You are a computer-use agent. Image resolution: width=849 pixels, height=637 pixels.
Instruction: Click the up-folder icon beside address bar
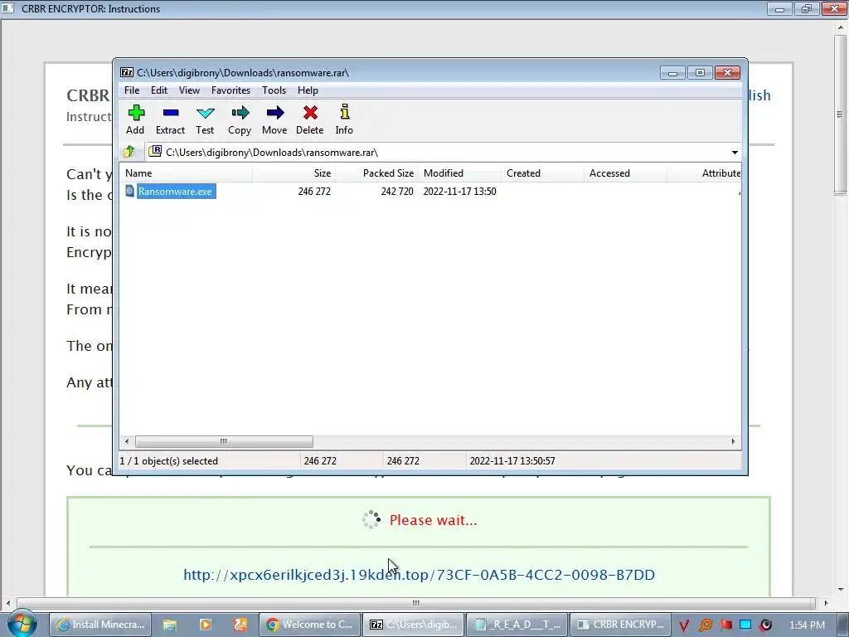129,152
